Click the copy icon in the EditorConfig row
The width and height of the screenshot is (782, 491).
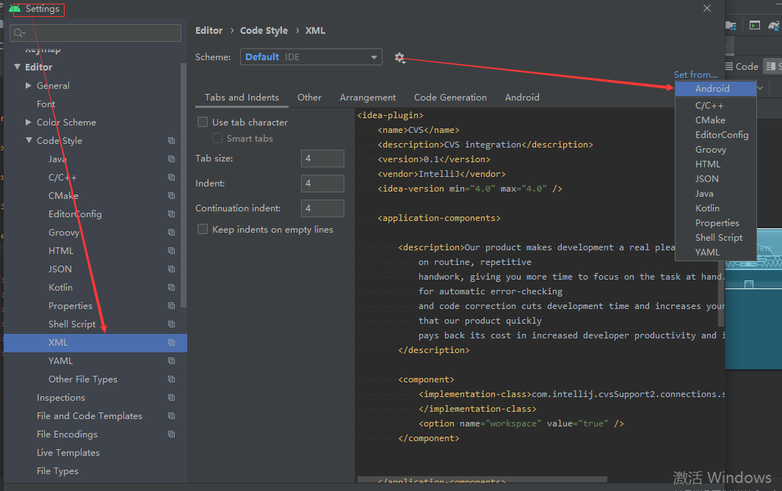172,214
